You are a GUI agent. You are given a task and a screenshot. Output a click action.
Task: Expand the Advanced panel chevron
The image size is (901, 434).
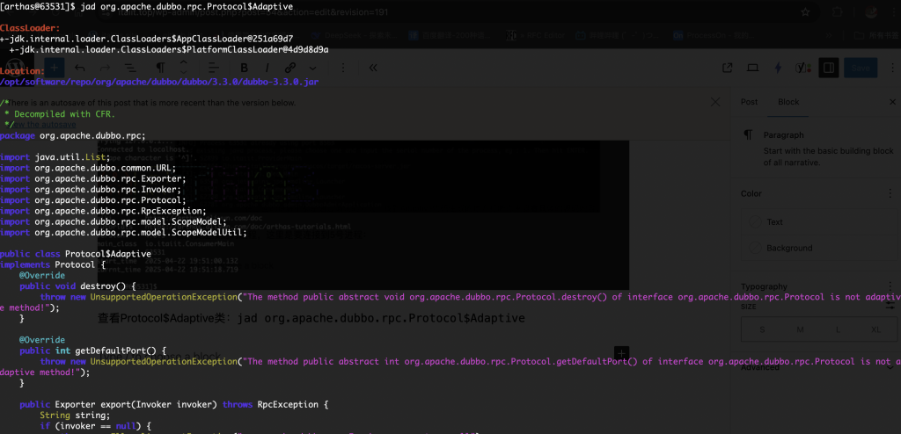[890, 367]
